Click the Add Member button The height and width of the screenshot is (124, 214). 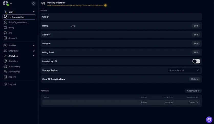pyautogui.click(x=193, y=91)
